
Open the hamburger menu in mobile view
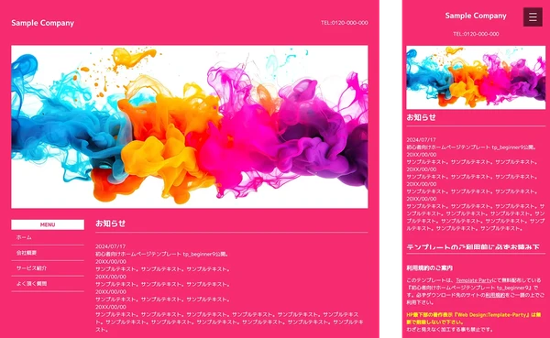pyautogui.click(x=533, y=16)
